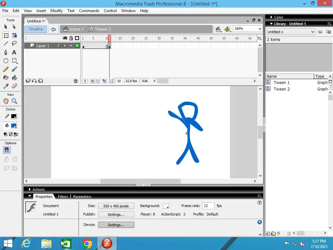The width and height of the screenshot is (333, 250).
Task: Click the Add Motion Guide icon
Action: [34, 81]
